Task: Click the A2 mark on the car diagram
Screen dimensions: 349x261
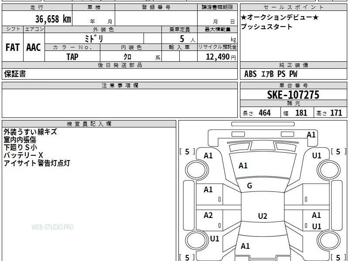Action: tap(208, 215)
